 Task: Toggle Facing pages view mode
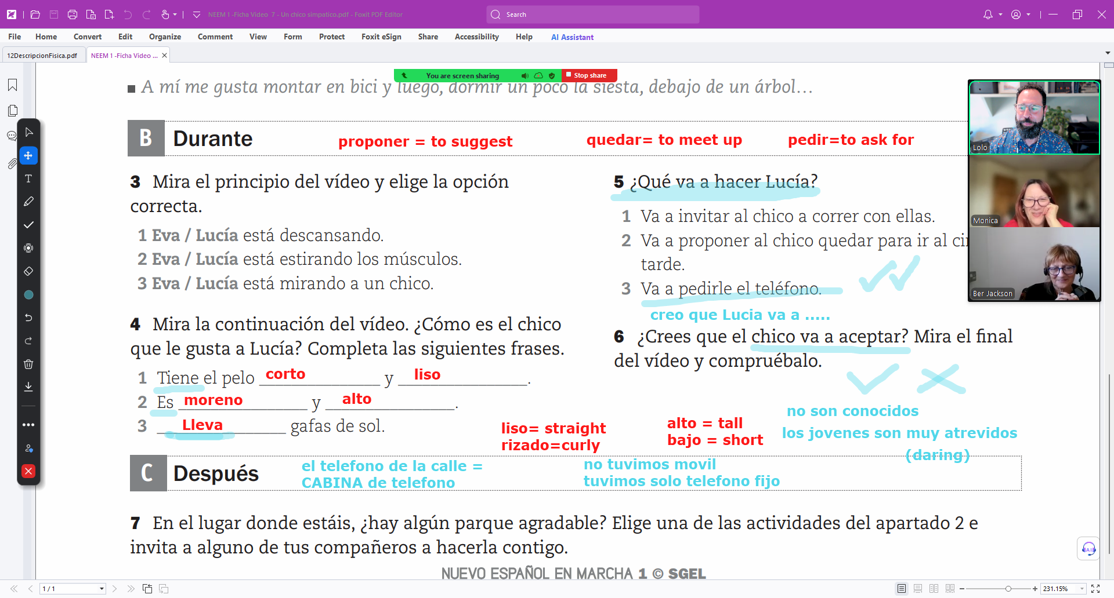934,589
